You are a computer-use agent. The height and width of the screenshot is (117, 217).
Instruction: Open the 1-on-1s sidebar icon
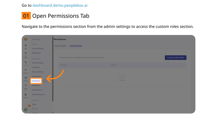tap(26, 64)
